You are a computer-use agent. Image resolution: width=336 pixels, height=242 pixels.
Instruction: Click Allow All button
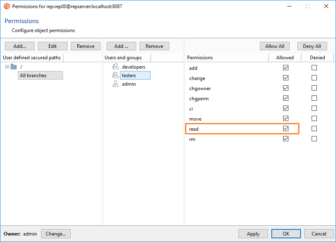click(275, 46)
